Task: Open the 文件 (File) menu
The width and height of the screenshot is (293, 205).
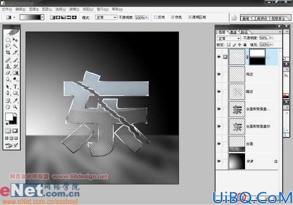Action: click(7, 9)
